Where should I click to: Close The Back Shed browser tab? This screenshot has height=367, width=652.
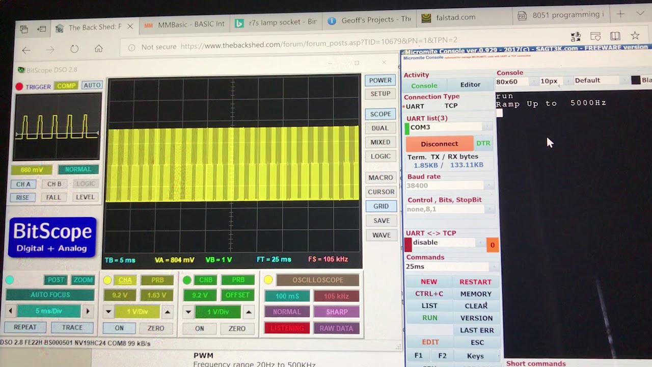(130, 27)
